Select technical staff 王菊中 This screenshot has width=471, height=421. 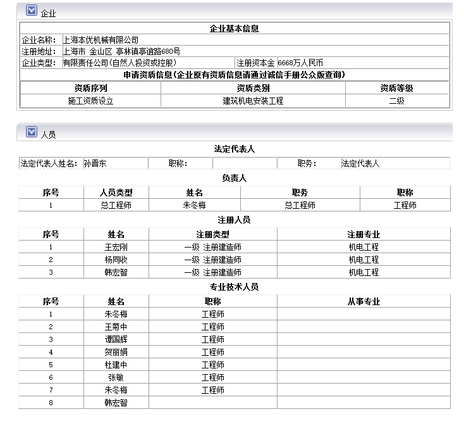coord(116,327)
